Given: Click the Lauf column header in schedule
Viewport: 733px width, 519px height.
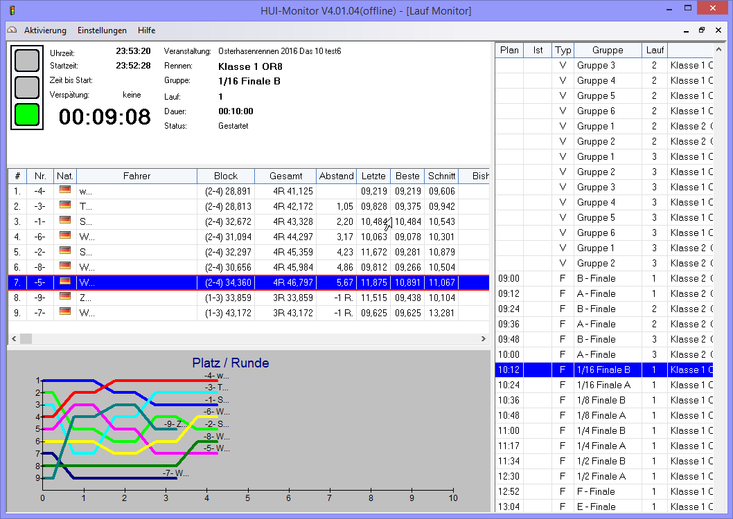Looking at the screenshot, I should pos(655,50).
